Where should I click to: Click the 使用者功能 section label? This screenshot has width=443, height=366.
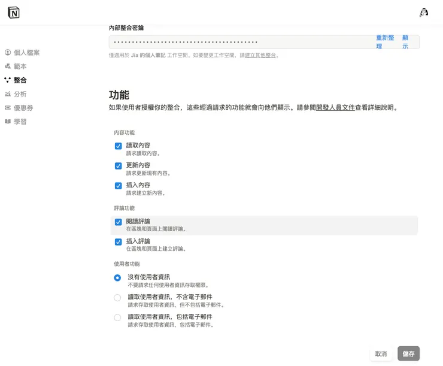pos(127,264)
